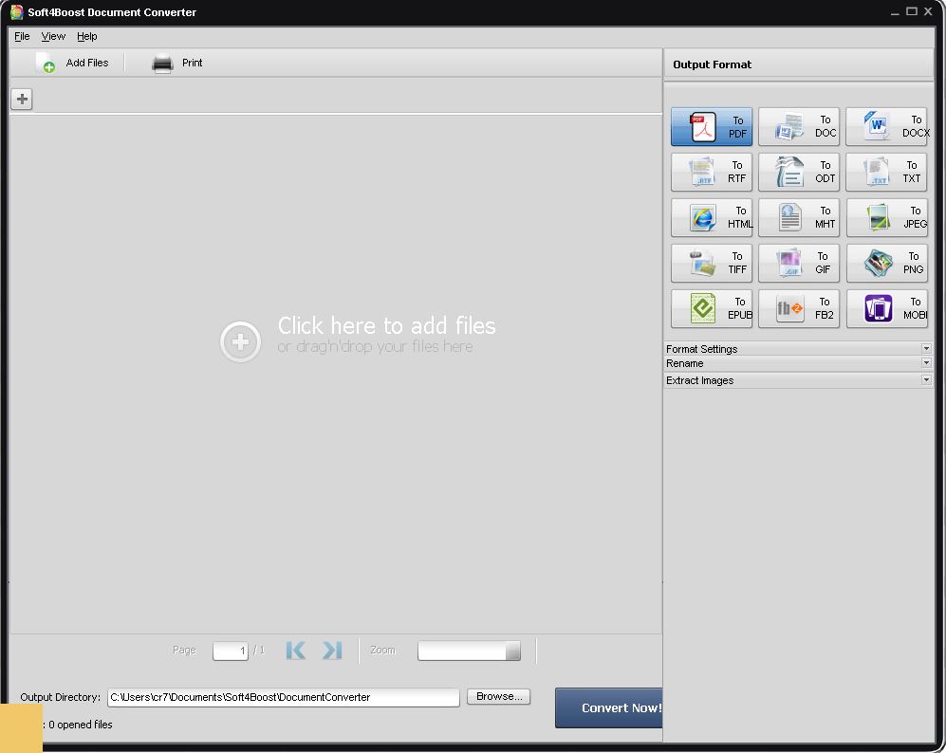Click Browse to change output directory

point(498,696)
